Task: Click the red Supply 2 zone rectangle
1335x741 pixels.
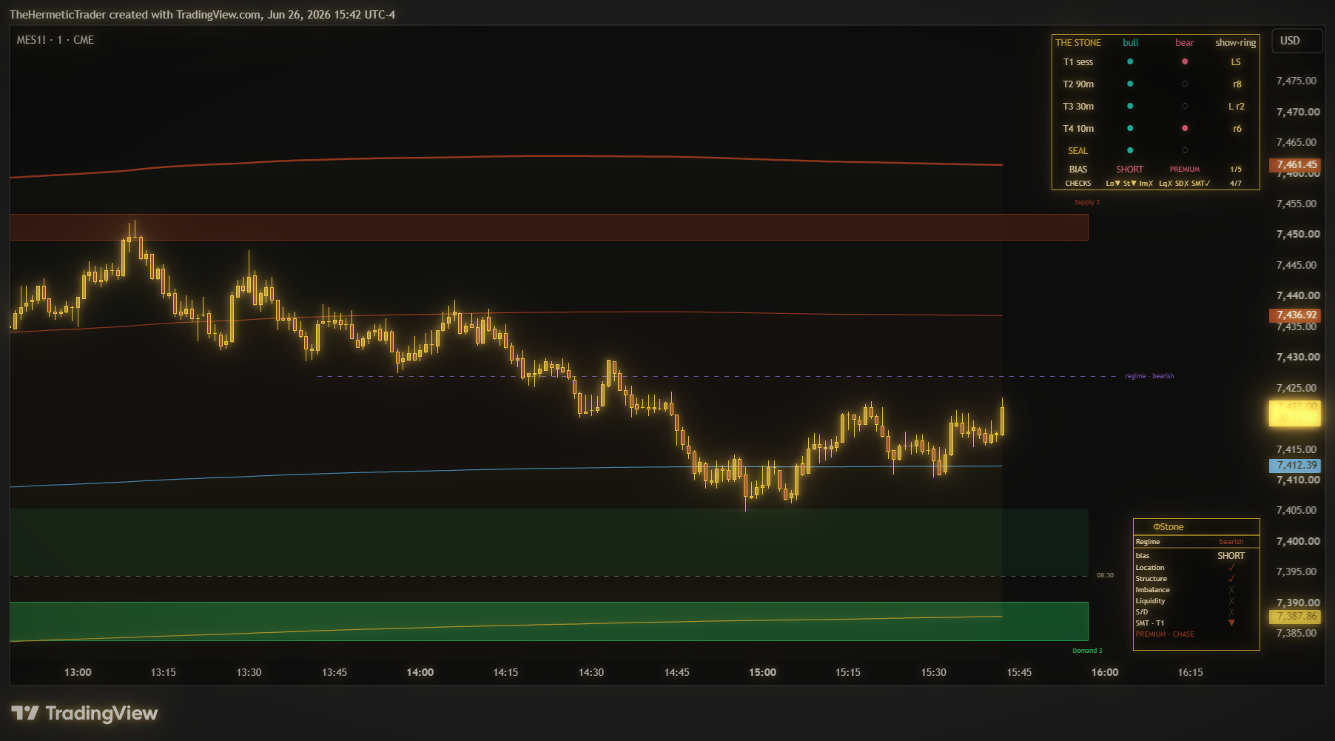Action: 549,227
